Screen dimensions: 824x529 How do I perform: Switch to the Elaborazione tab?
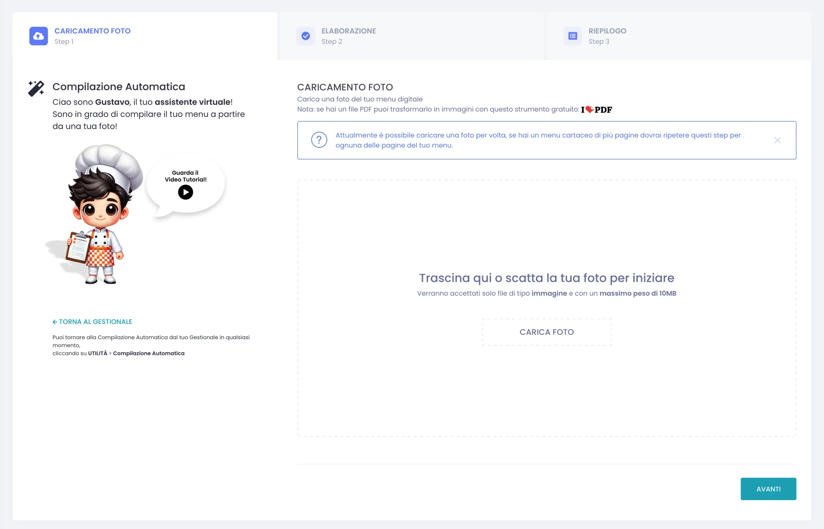[x=412, y=36]
